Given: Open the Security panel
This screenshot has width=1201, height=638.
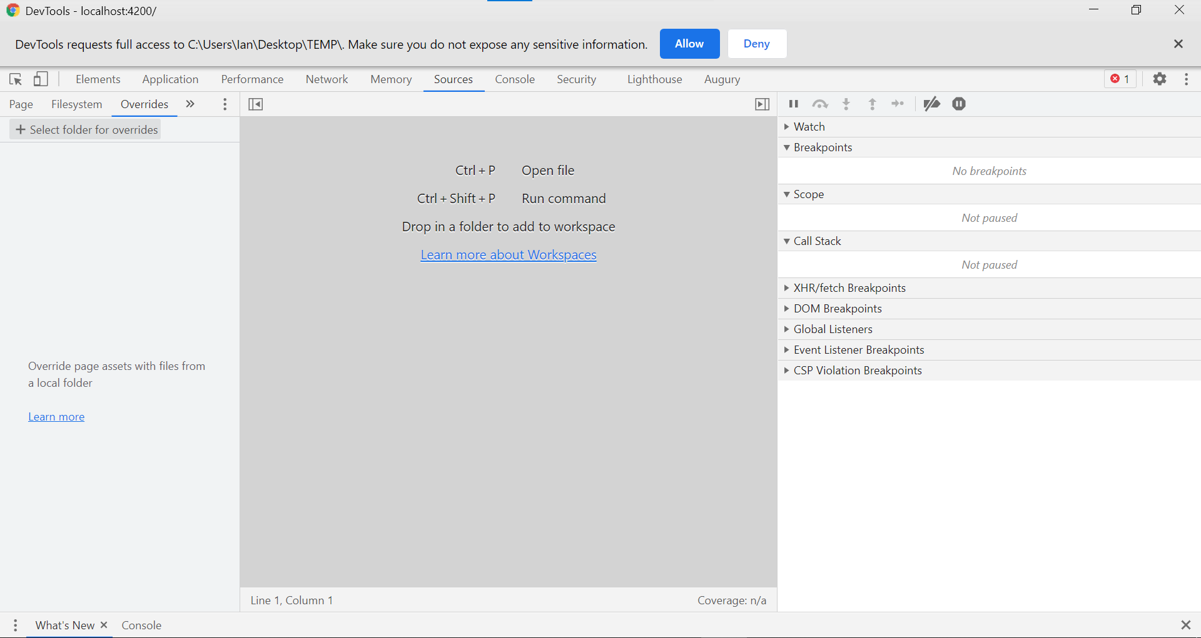Looking at the screenshot, I should pos(577,79).
